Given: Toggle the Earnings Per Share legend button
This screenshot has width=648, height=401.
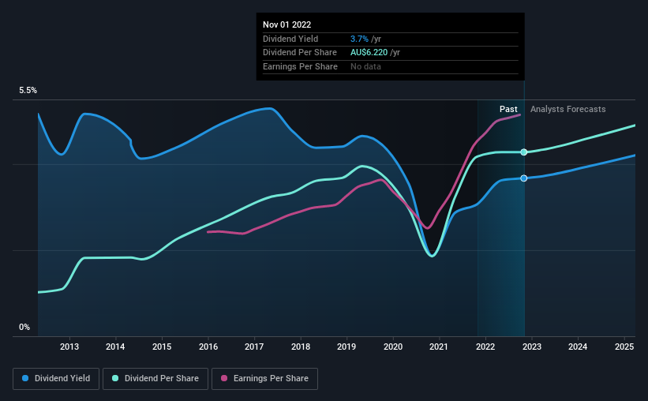Looking at the screenshot, I should [x=264, y=379].
